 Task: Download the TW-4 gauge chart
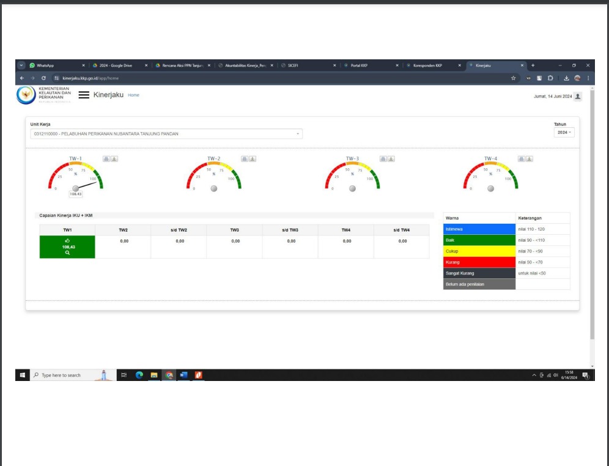coord(530,159)
